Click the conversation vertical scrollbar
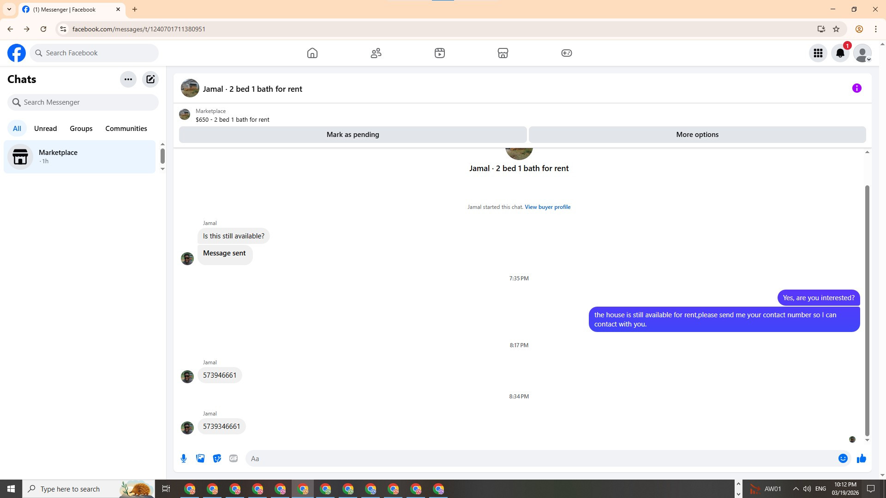This screenshot has width=886, height=498. coord(867,309)
